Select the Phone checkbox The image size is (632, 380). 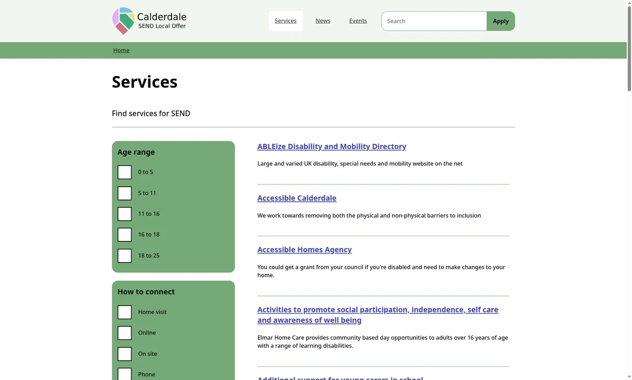point(125,374)
